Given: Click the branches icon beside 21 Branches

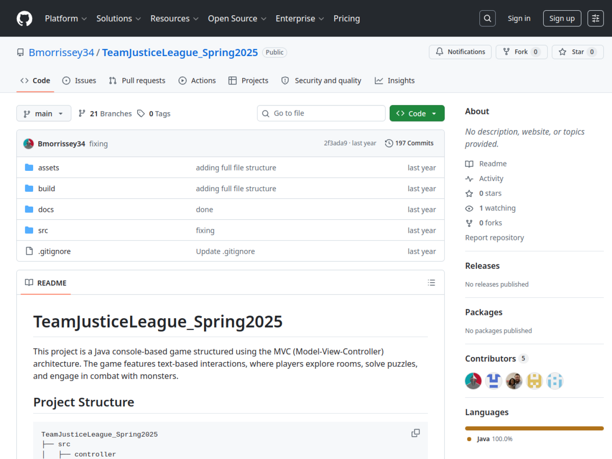Looking at the screenshot, I should [82, 113].
